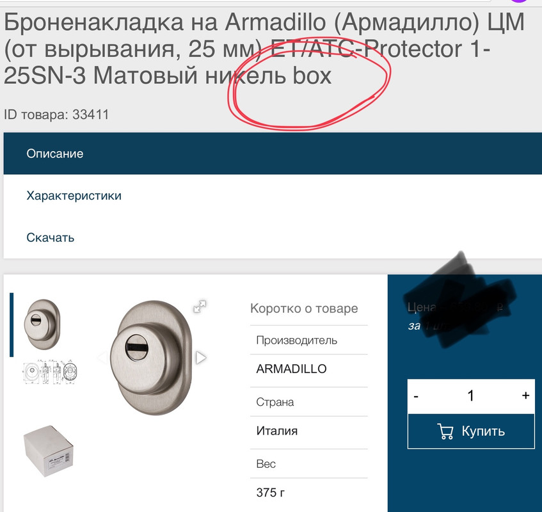
Task: Click the quantity input field
Action: coord(471,396)
